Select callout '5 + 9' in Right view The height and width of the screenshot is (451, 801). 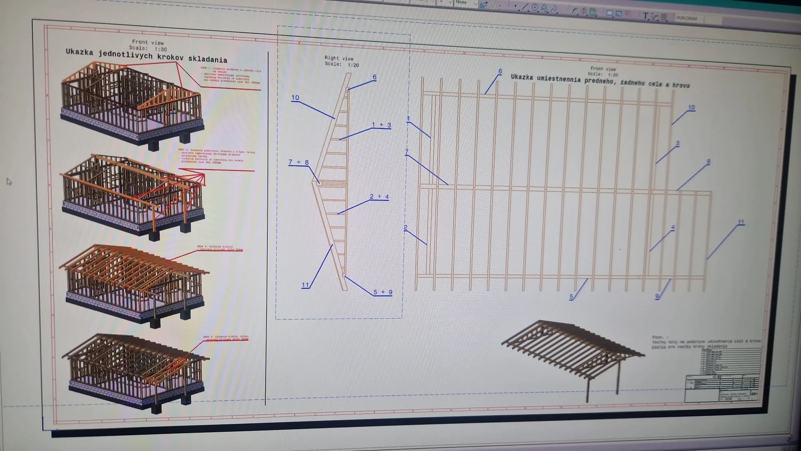pos(383,292)
